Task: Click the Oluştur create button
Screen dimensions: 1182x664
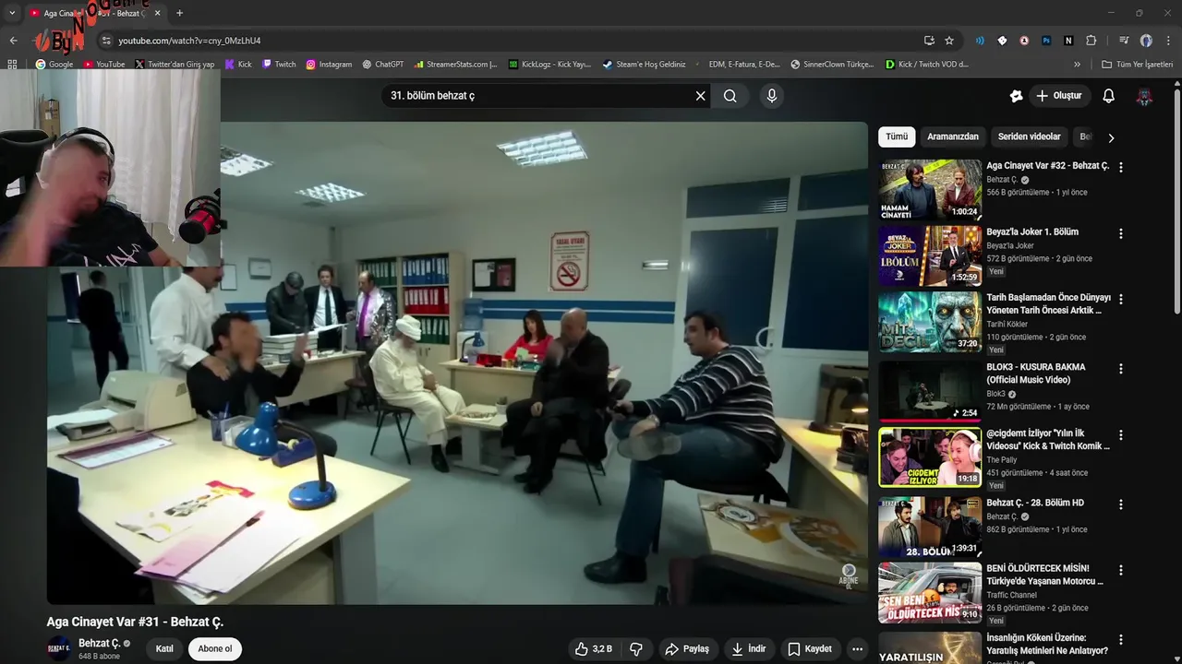Action: pos(1059,96)
